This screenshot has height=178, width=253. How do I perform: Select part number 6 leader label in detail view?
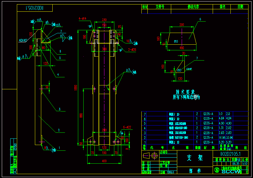click(200, 19)
